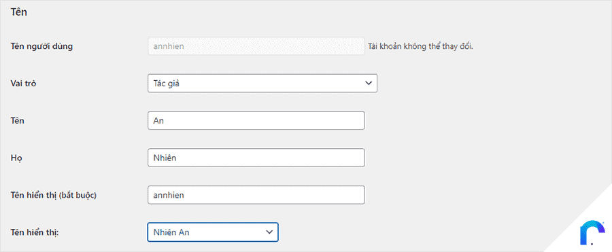
Task: Click the chevron arrow beside Nhiên An
Action: click(269, 232)
